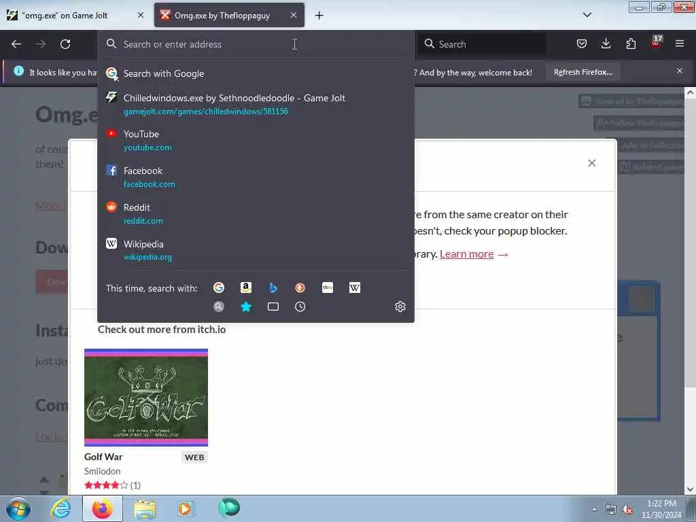The width and height of the screenshot is (696, 522).
Task: Click the teal globe taskbar icon
Action: click(229, 508)
